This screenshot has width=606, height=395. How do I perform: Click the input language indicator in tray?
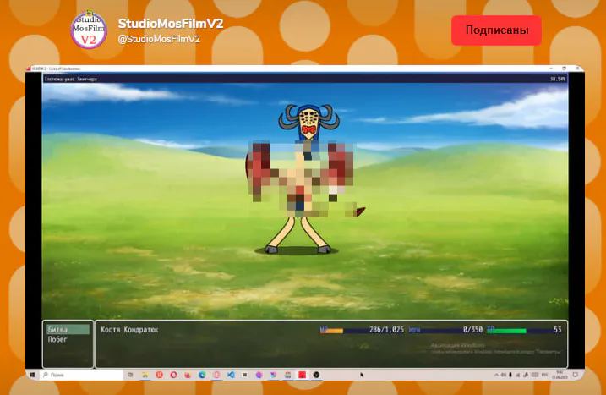pyautogui.click(x=545, y=375)
